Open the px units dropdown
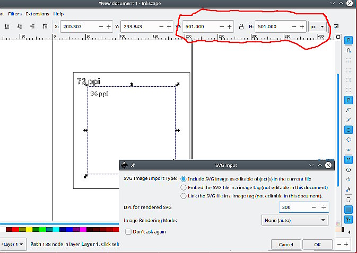 (x=317, y=26)
